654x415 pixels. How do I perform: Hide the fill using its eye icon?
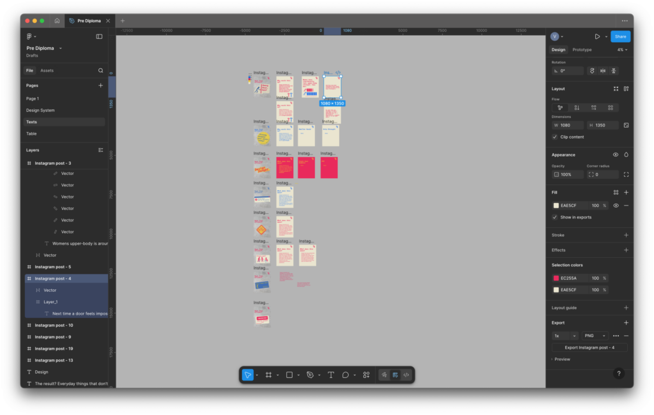pos(616,206)
